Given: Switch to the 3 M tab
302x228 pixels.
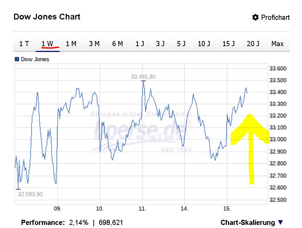Looking at the screenshot, I should point(94,44).
